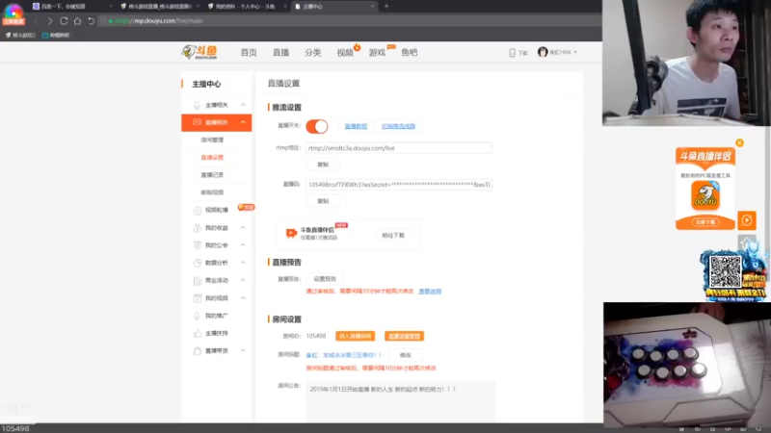Select 直播设置 in the sidebar
This screenshot has height=433, width=771.
[x=212, y=158]
